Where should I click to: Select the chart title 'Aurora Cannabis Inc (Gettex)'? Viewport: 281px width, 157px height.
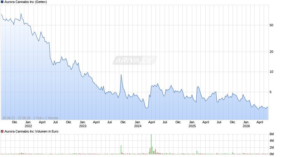[26, 2]
